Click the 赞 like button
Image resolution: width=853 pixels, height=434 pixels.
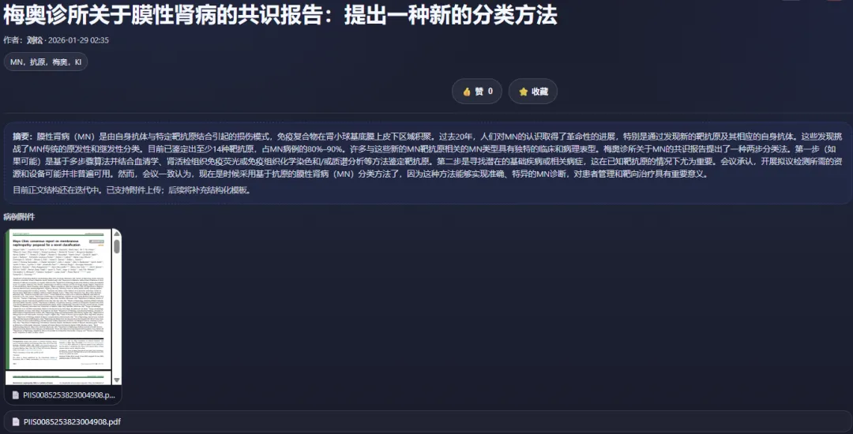click(476, 92)
